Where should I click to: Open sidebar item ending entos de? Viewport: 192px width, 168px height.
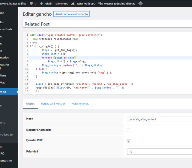(x=6, y=162)
